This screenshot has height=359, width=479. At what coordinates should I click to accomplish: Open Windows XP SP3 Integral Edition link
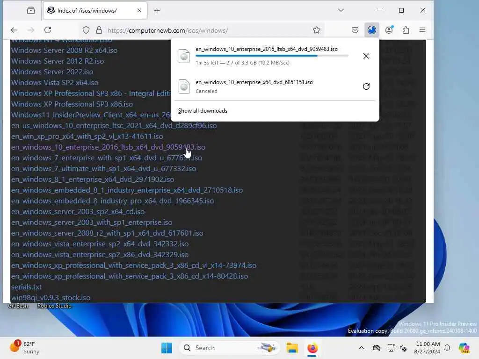(91, 93)
